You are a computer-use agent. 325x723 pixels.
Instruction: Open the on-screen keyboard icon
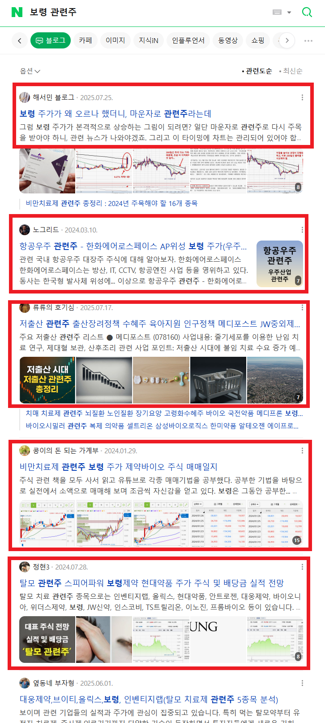pos(277,12)
